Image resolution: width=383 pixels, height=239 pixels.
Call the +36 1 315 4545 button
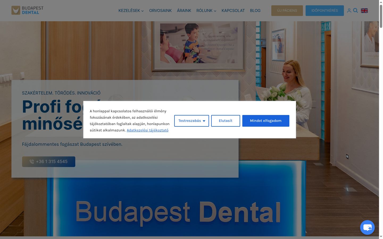[49, 162]
